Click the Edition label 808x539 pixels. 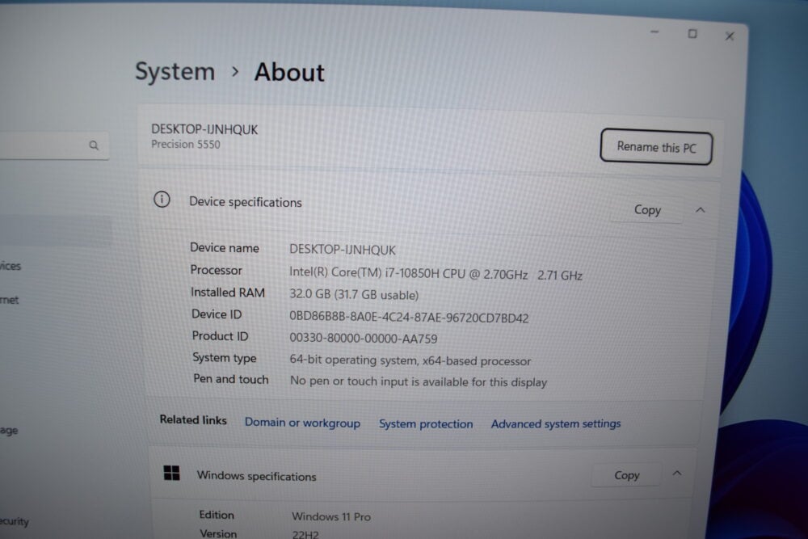tap(217, 515)
